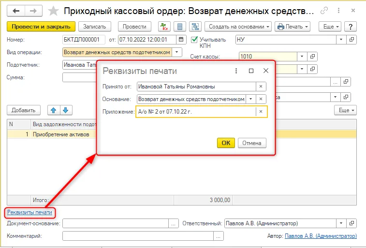Confirm dialog with OK button
366x248 pixels.
(226, 143)
